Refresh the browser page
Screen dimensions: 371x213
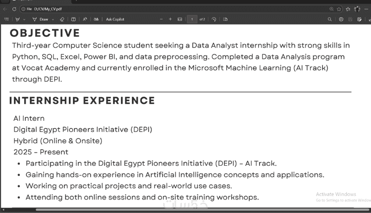pos(14,9)
